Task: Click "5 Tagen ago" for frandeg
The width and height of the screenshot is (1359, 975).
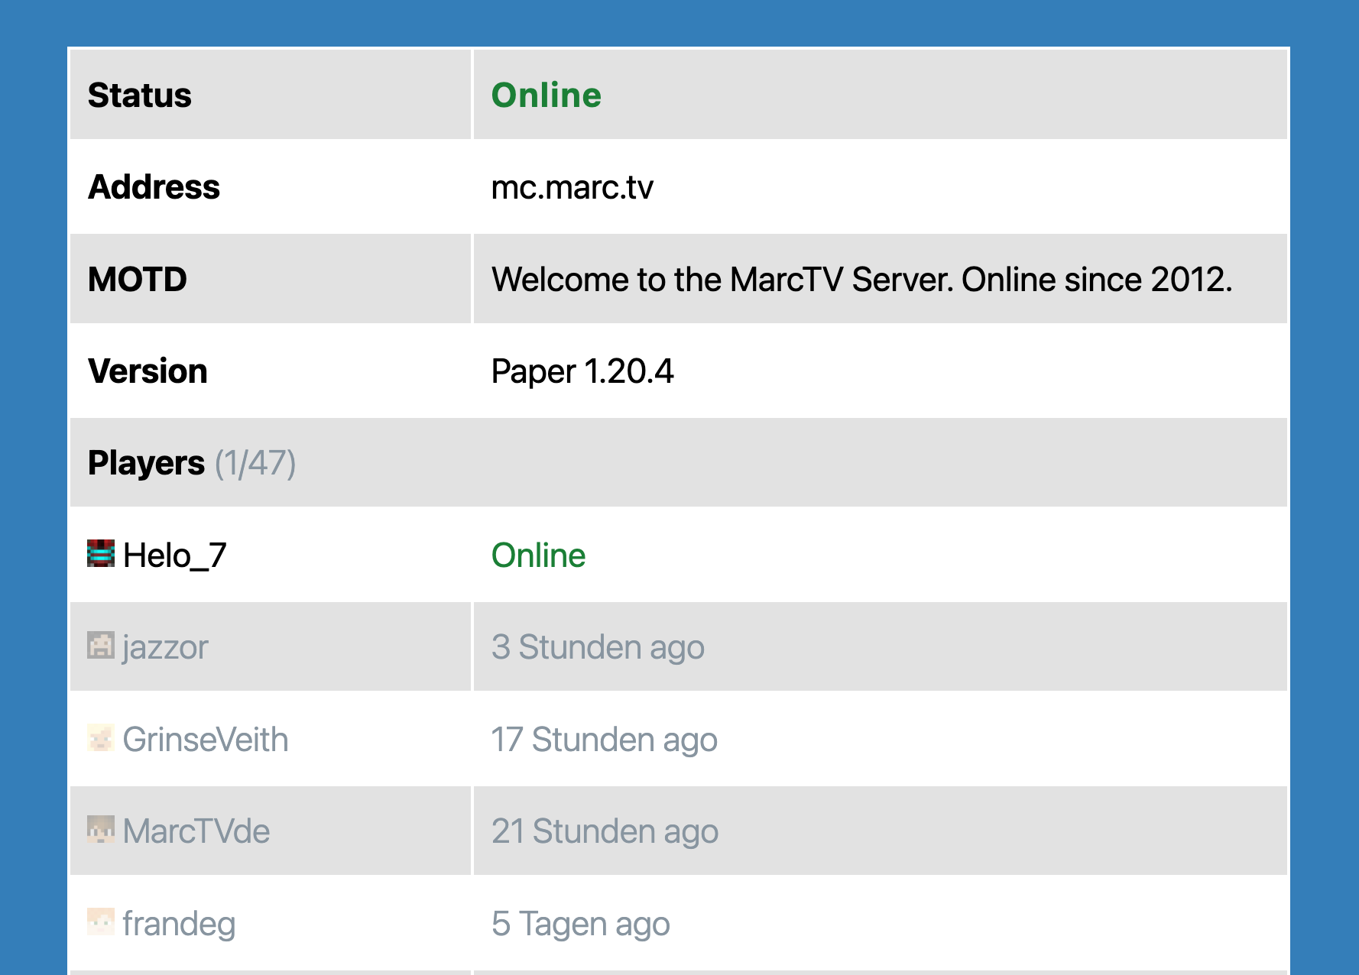Action: point(581,925)
